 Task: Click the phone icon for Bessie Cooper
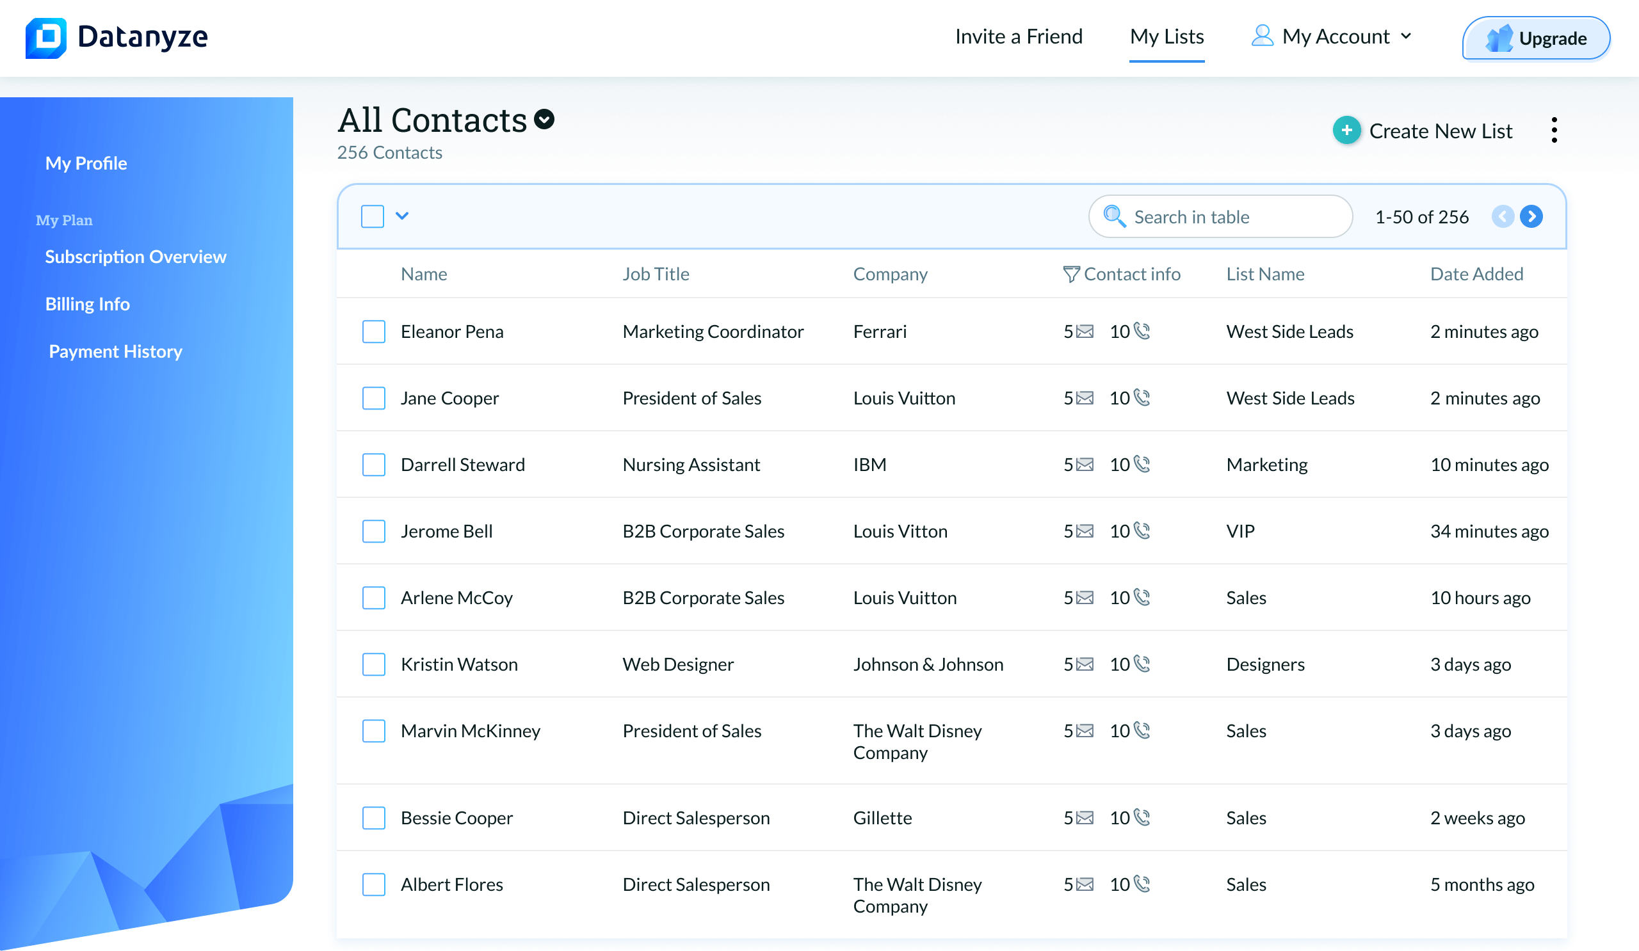pyautogui.click(x=1142, y=818)
